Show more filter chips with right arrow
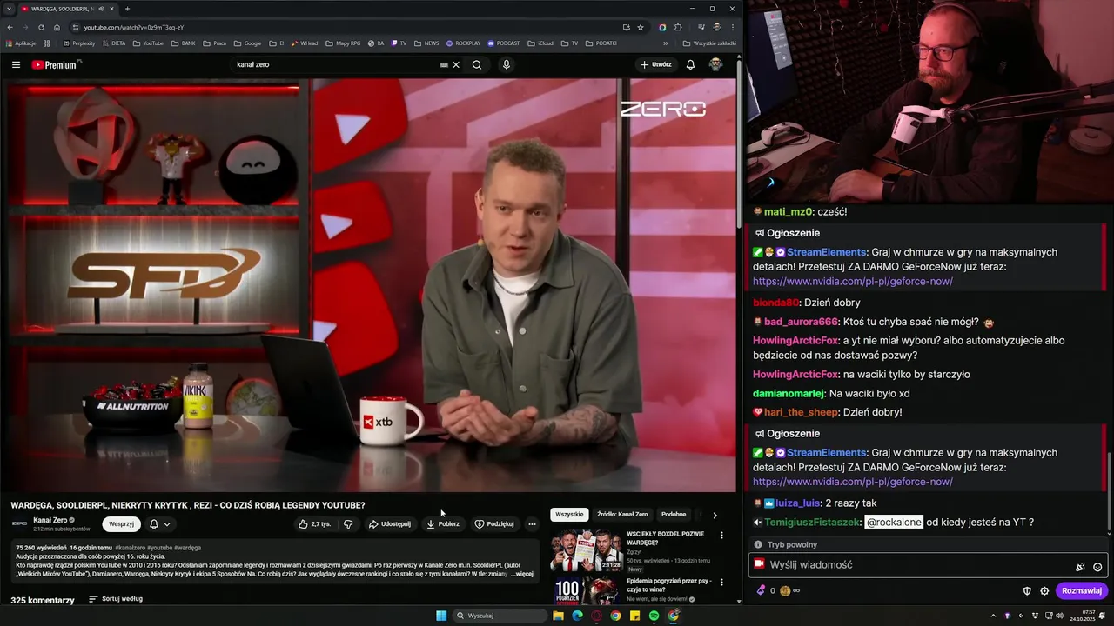Screen dimensions: 1114x626 (715, 515)
